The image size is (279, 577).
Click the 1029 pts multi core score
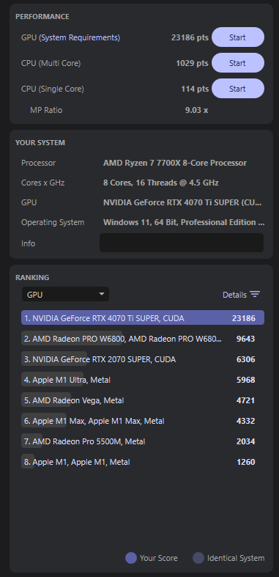click(192, 63)
